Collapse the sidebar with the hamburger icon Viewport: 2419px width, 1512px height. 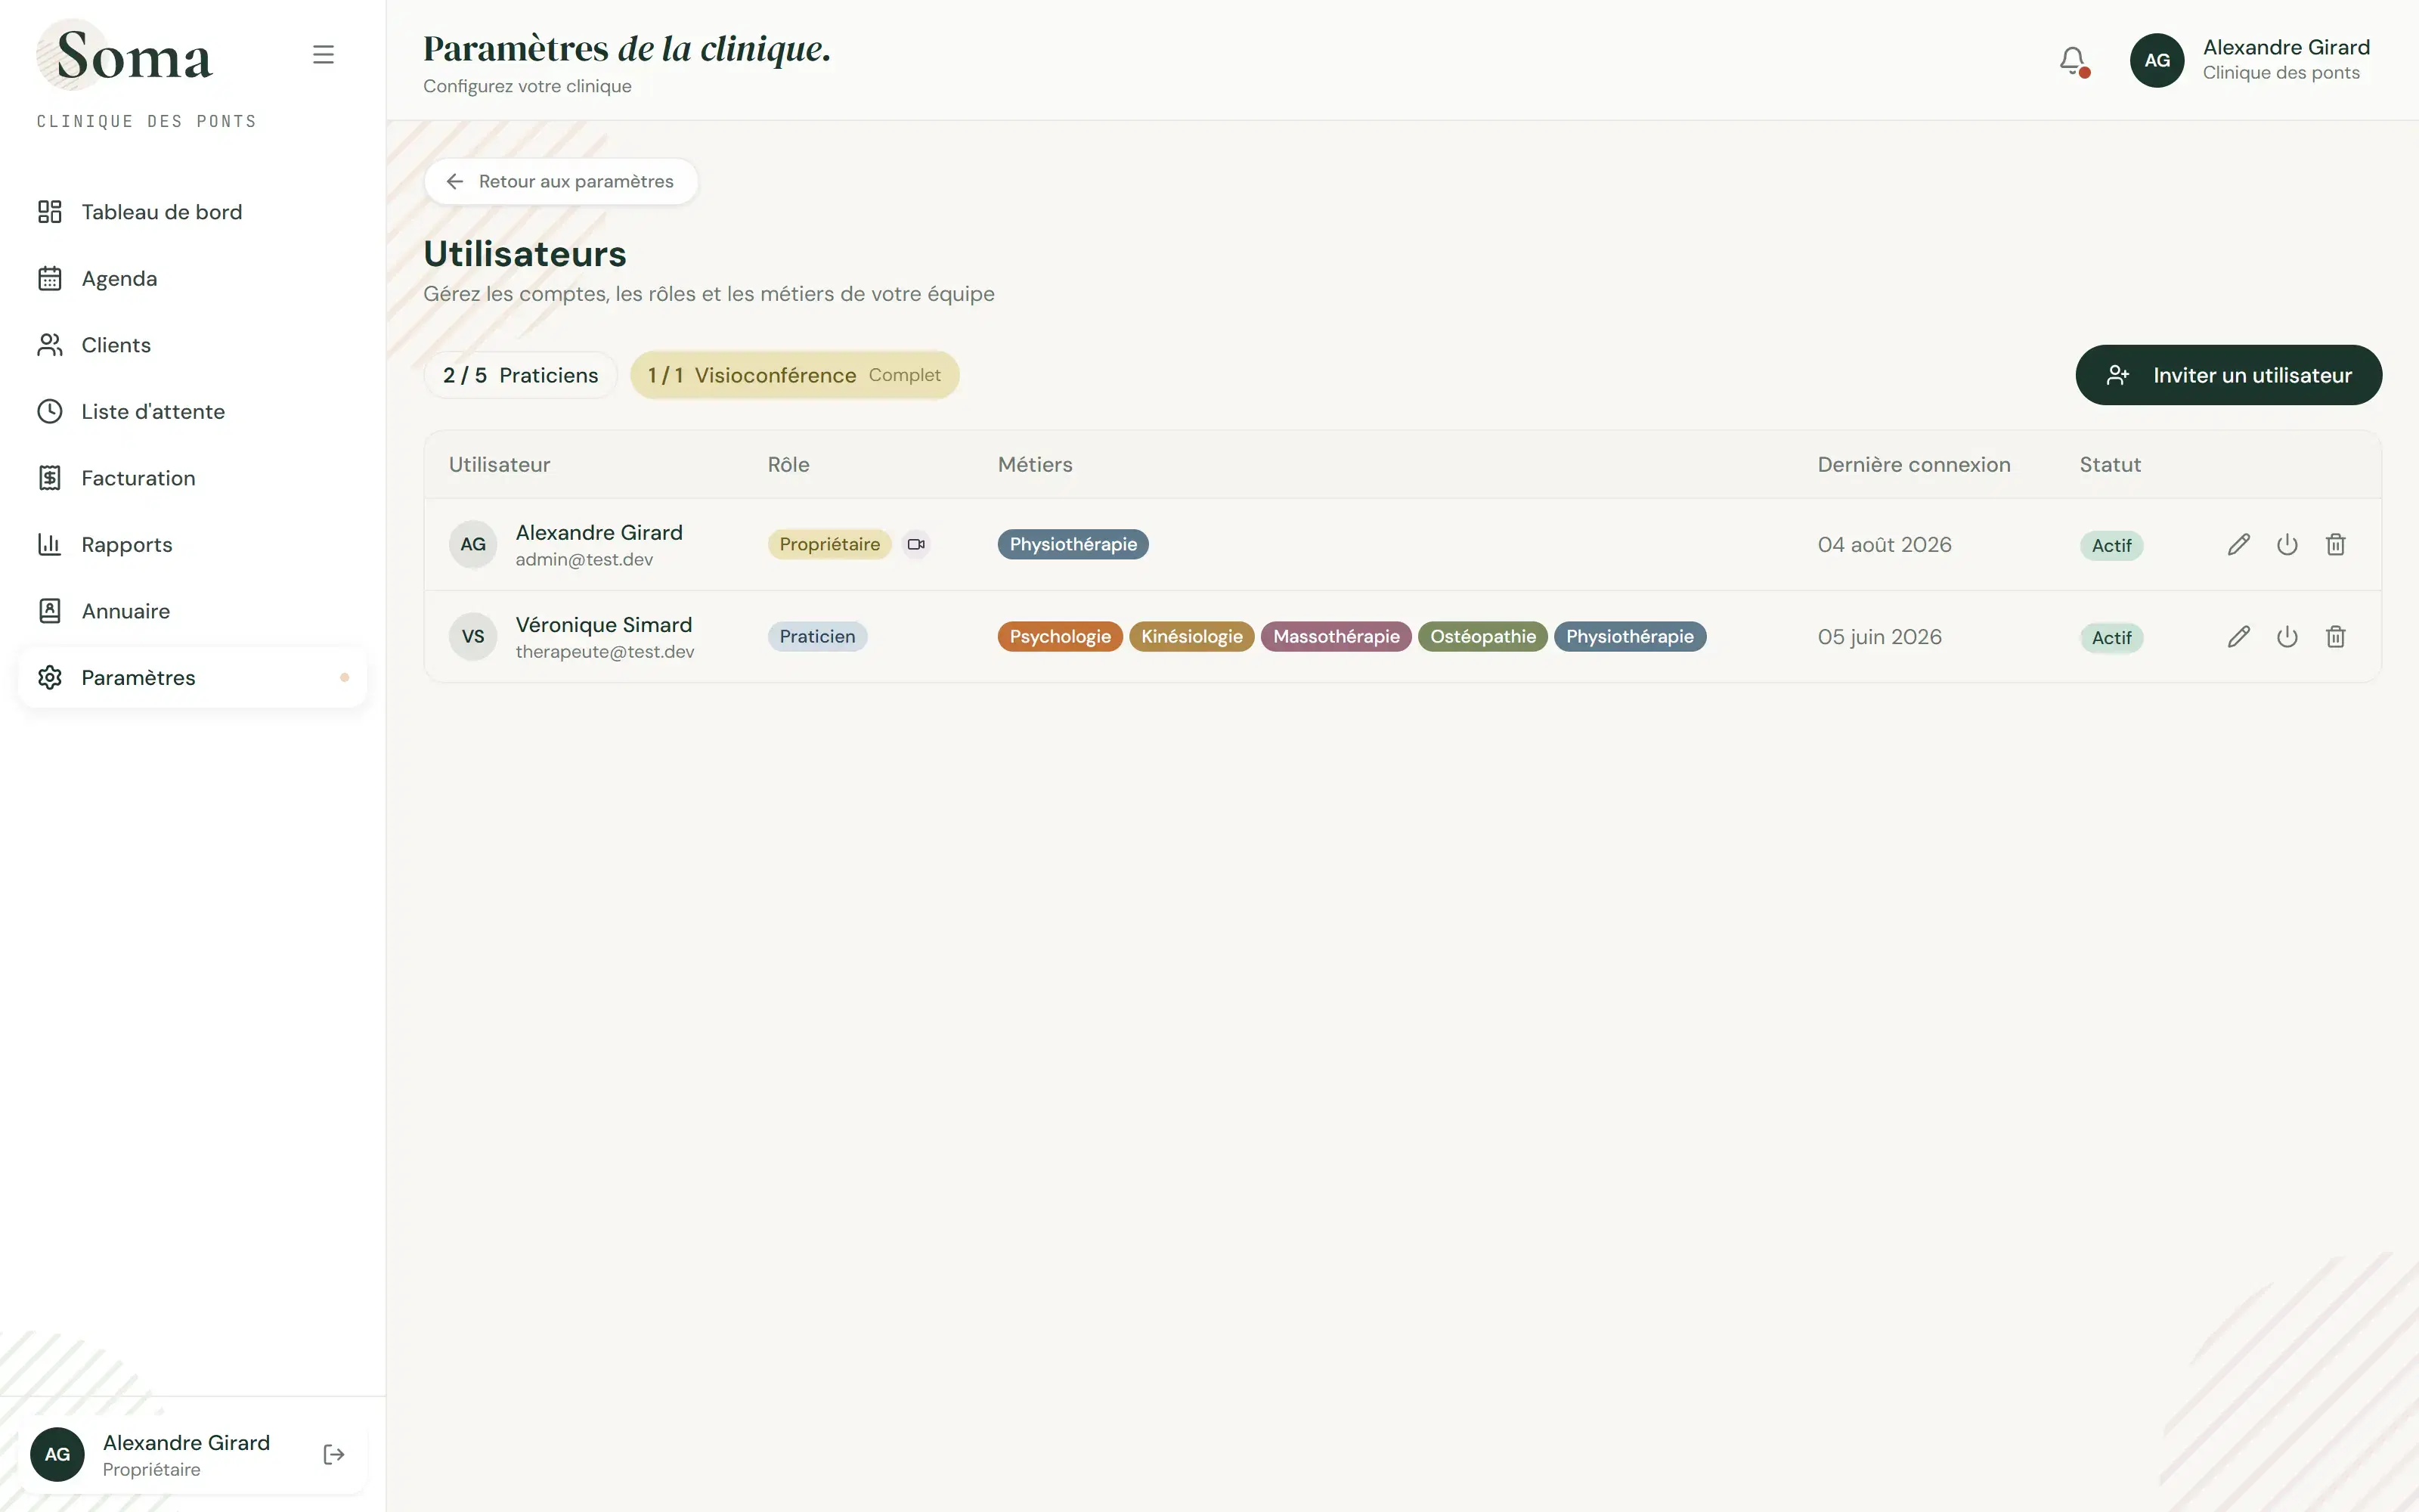click(323, 55)
